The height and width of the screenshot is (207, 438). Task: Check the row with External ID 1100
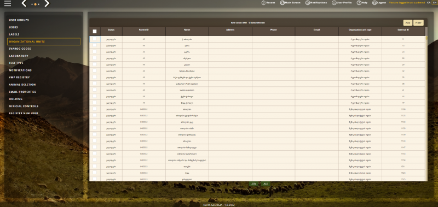95,109
